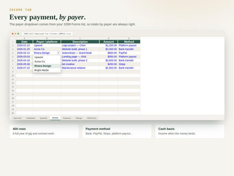The width and height of the screenshot is (234, 176).
Task: Select column letter C
Action: [x=80, y=38]
